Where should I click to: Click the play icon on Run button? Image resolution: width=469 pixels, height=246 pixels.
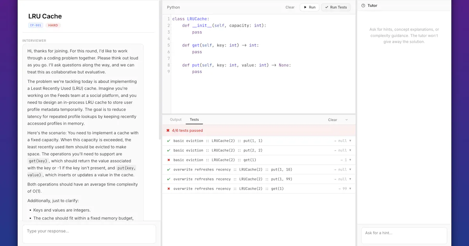305,7
